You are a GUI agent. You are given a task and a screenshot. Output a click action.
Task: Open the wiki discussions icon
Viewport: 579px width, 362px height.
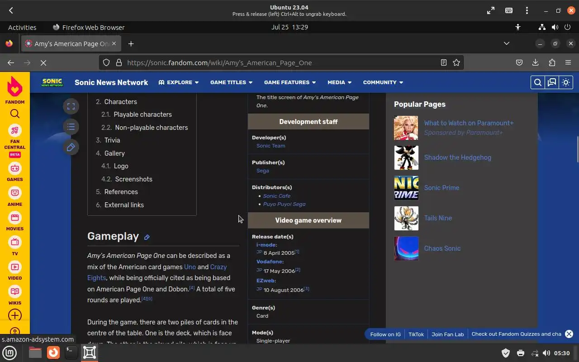[x=552, y=82]
